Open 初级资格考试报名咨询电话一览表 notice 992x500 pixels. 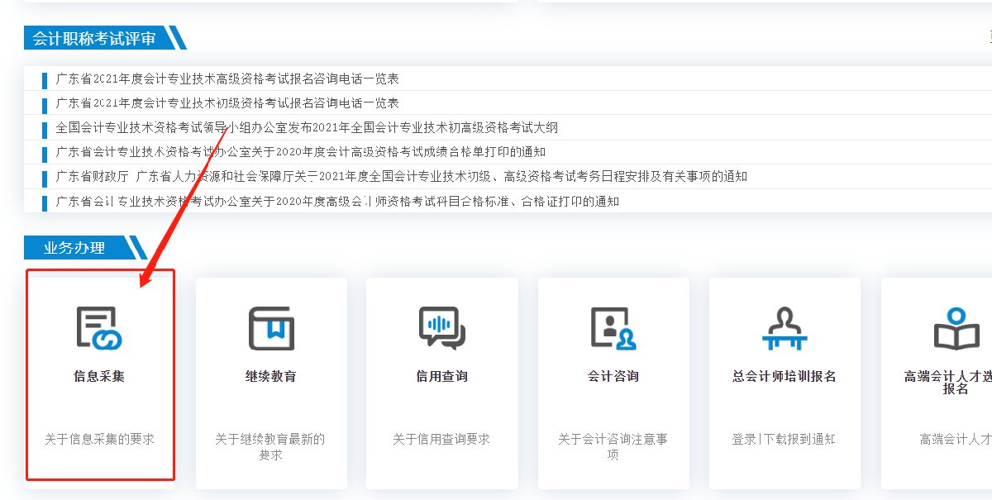pyautogui.click(x=227, y=103)
